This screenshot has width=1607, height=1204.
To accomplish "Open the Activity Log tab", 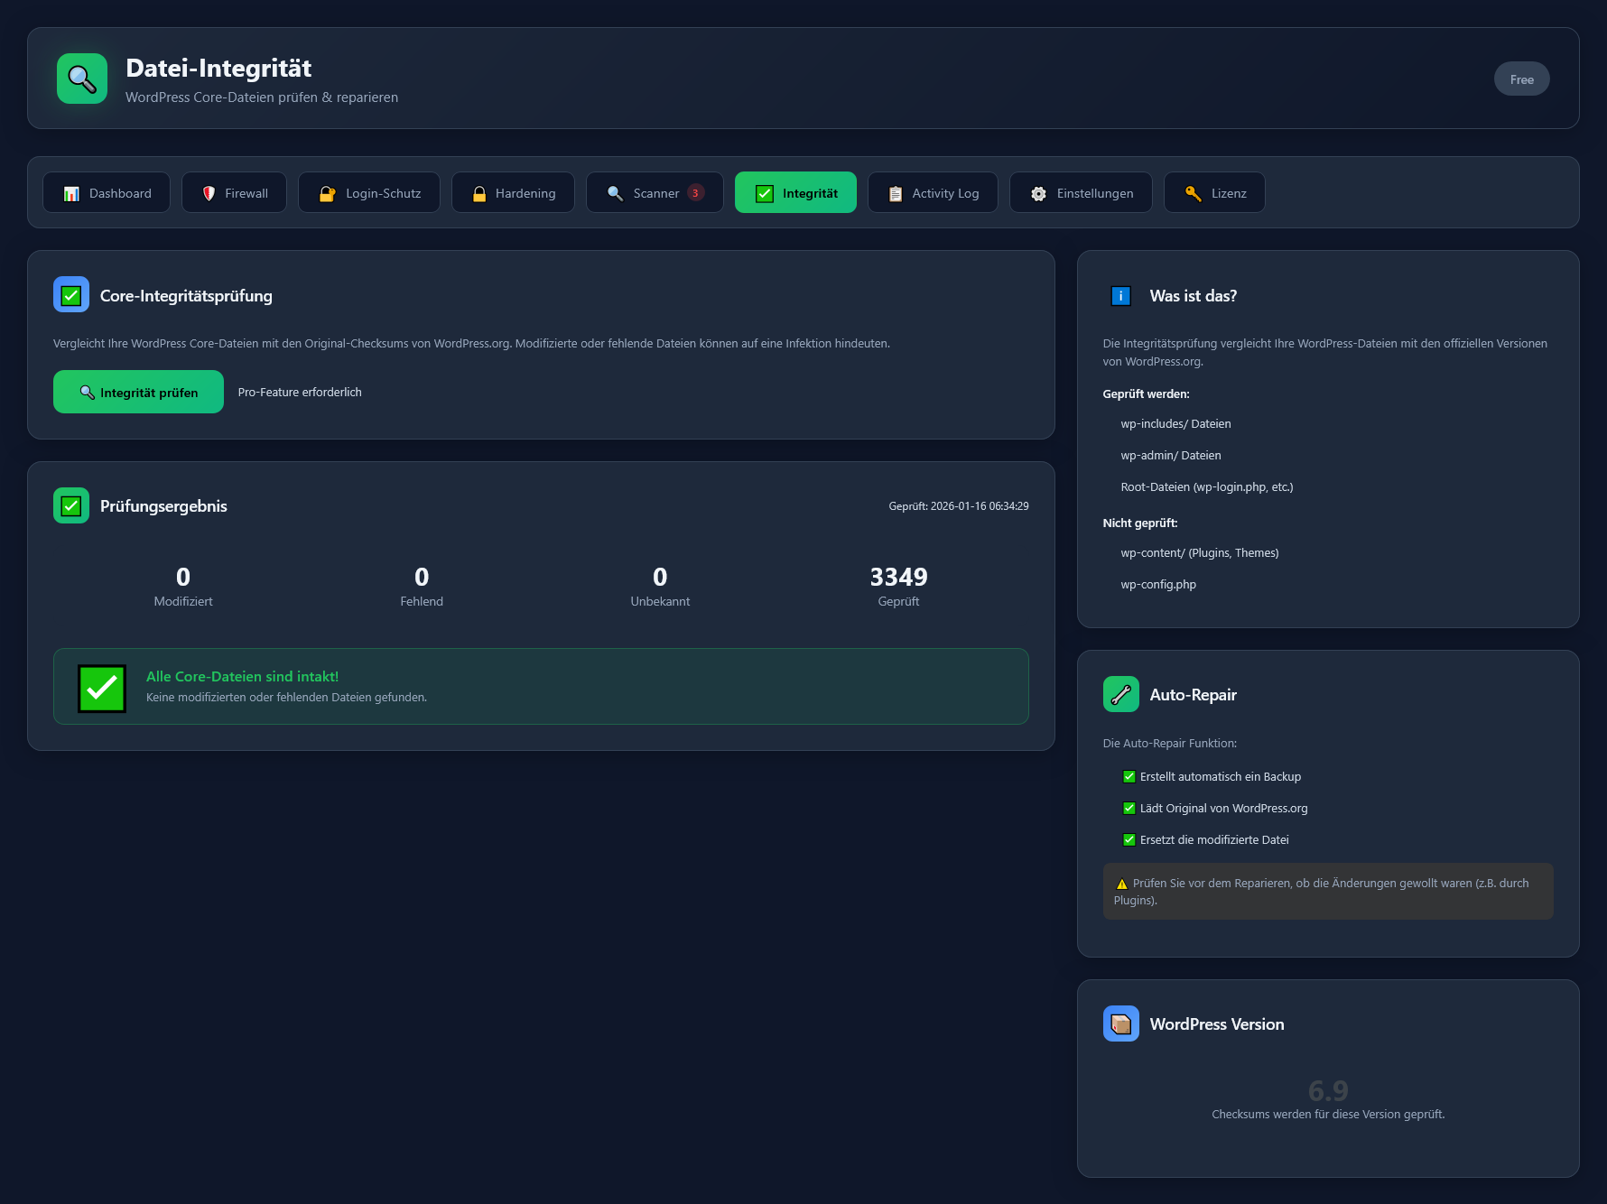I will click(933, 193).
